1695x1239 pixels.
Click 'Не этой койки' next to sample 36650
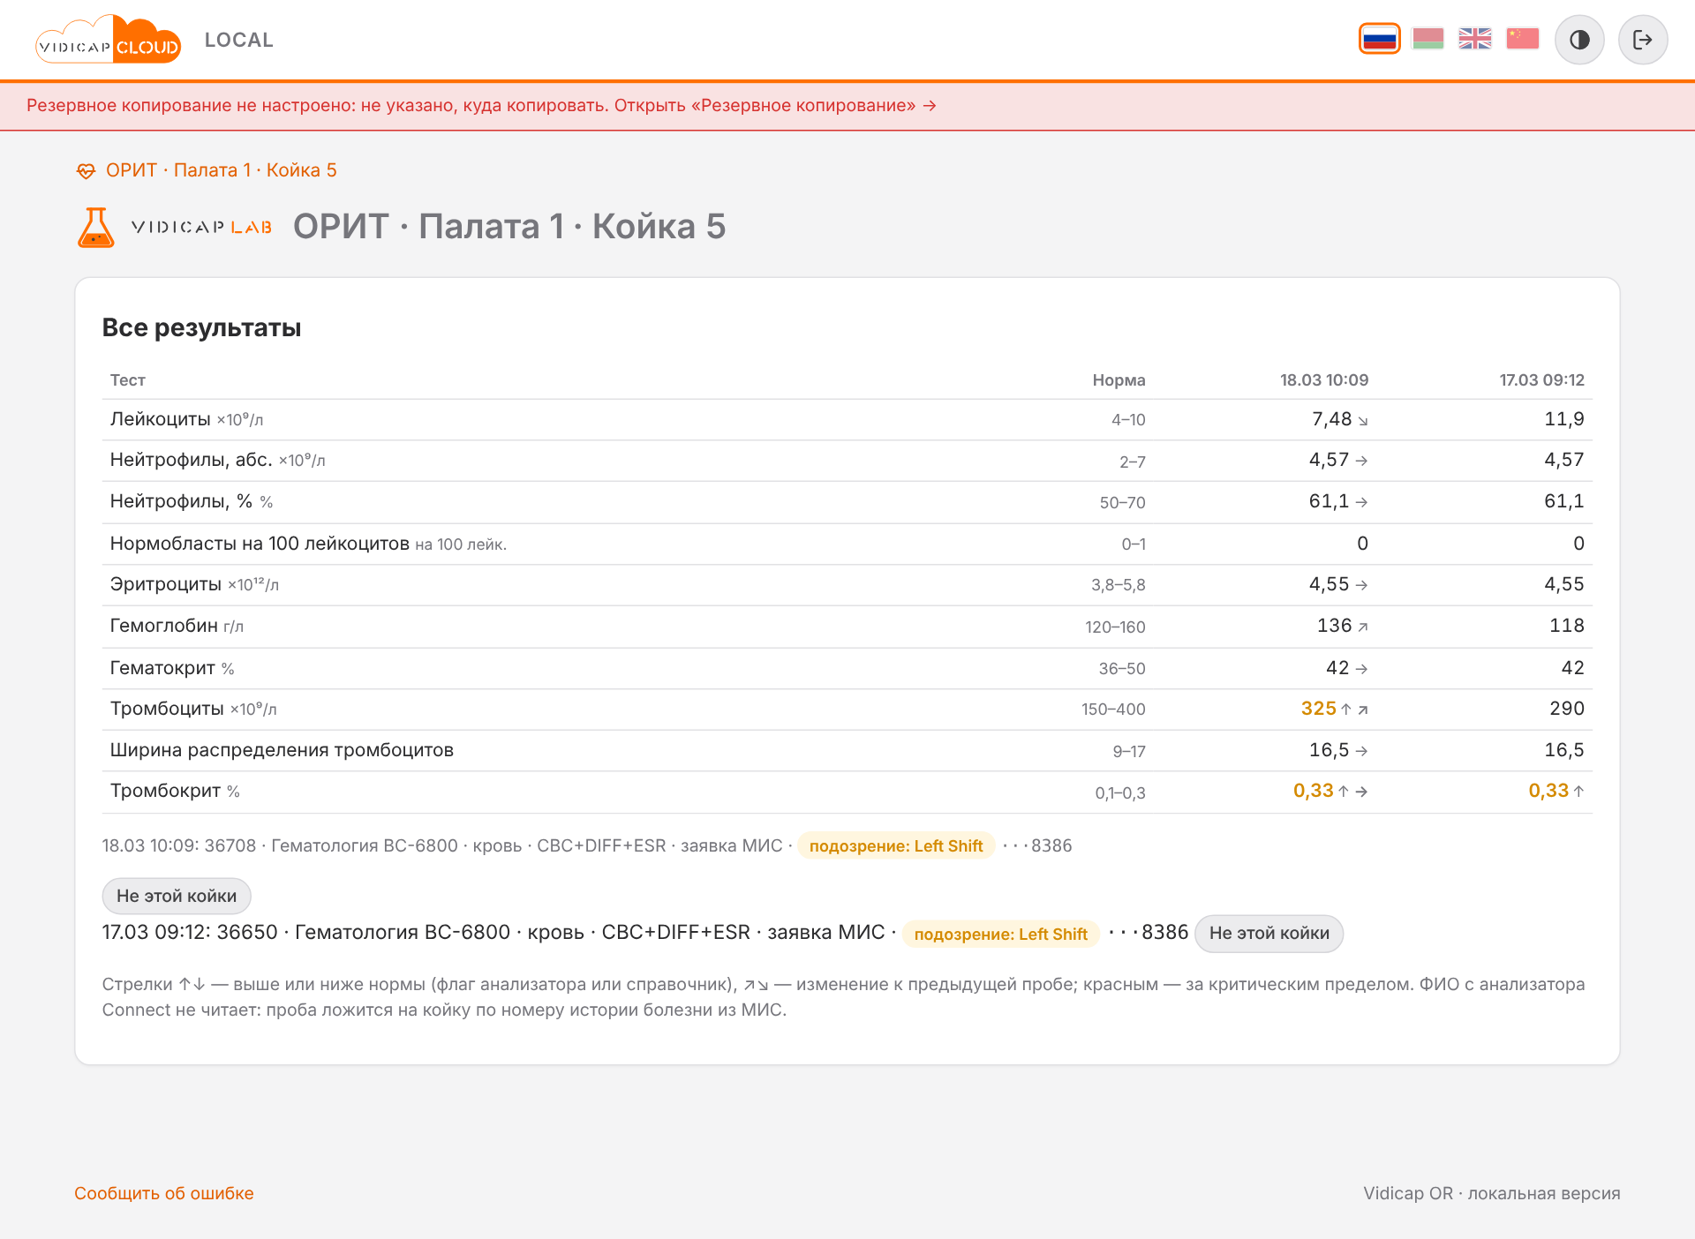coord(1269,933)
